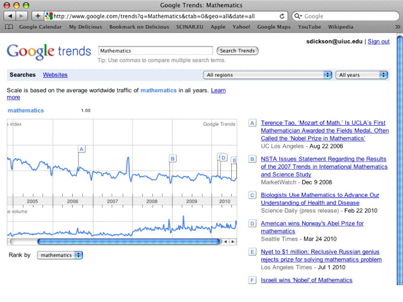This screenshot has width=403, height=302.
Task: Open My Delicious bookmark
Action: pyautogui.click(x=85, y=27)
